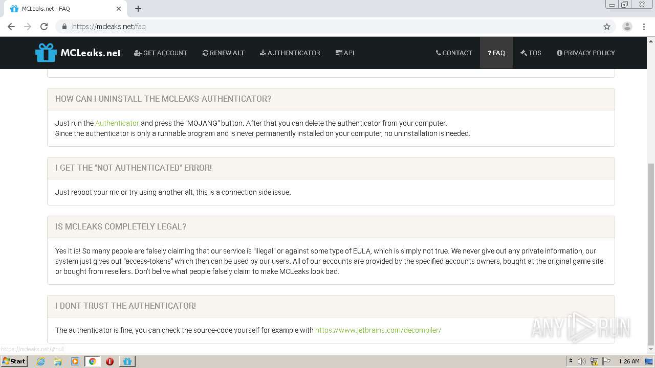
Task: Open the GET ACCOUNT page
Action: coord(161,53)
